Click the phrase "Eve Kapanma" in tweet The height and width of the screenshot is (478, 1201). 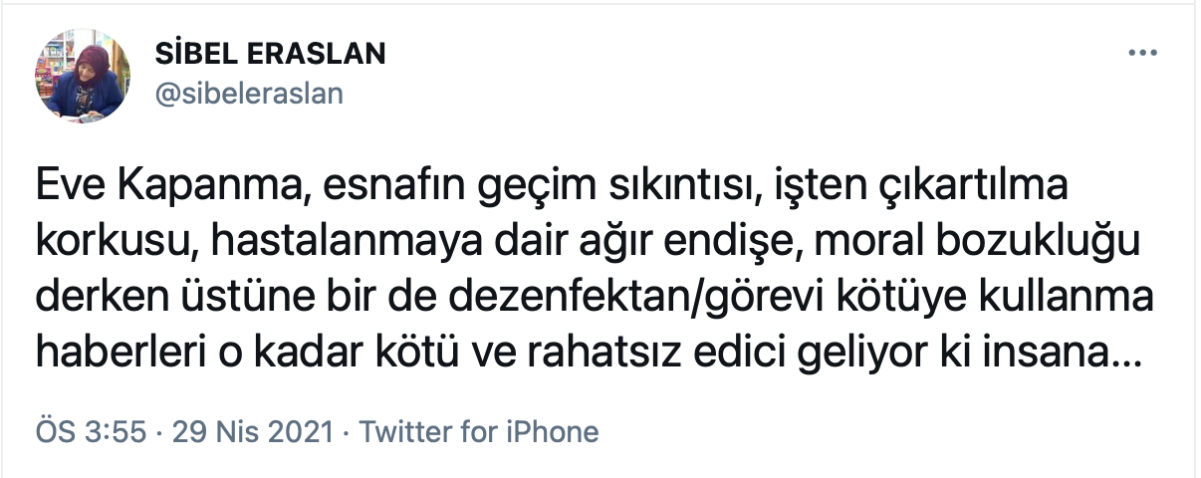point(129,189)
